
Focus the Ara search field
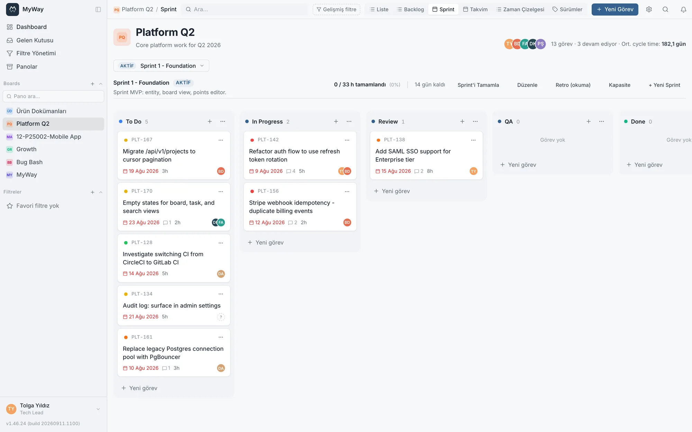pos(245,9)
